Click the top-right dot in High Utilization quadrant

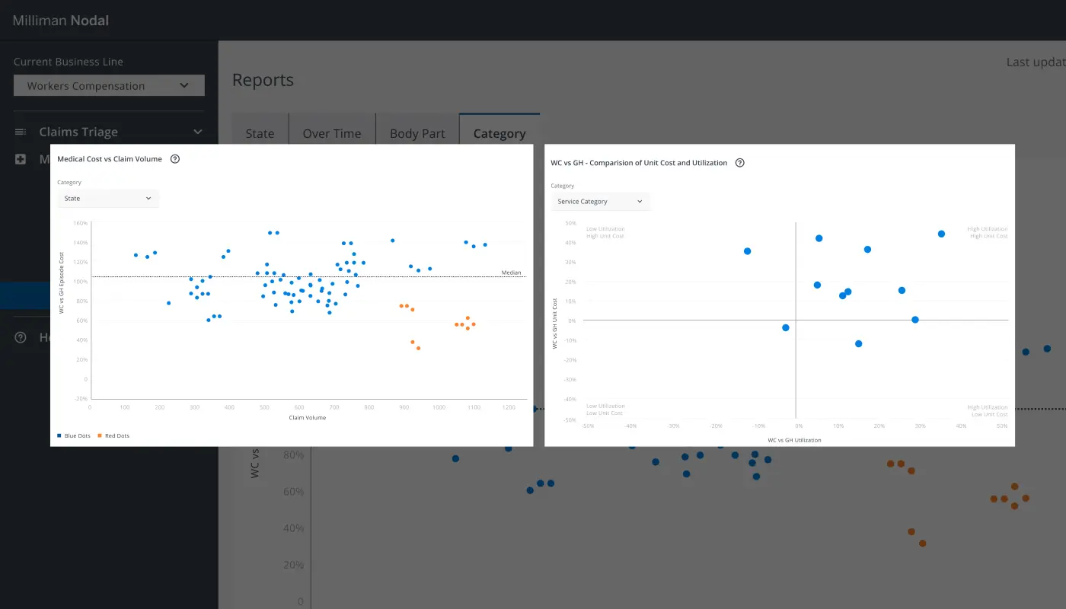pos(941,234)
